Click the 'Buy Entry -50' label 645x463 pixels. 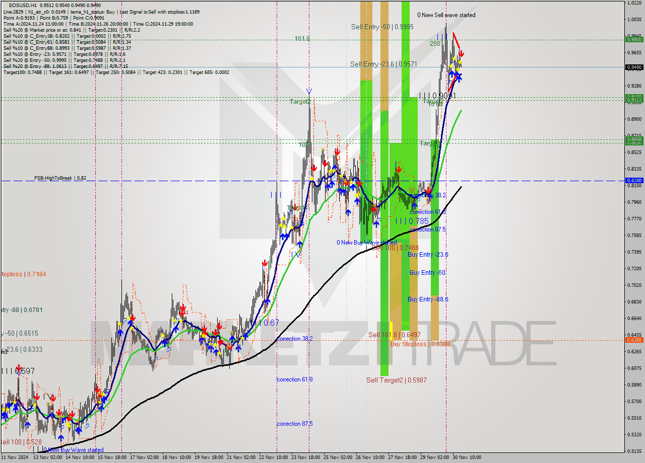pyautogui.click(x=427, y=273)
